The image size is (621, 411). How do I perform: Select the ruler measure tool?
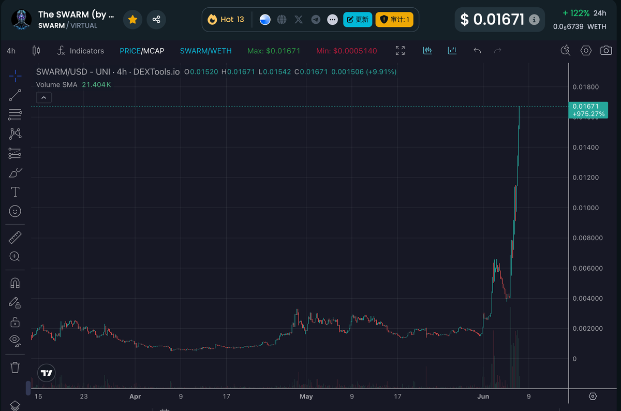tap(16, 238)
